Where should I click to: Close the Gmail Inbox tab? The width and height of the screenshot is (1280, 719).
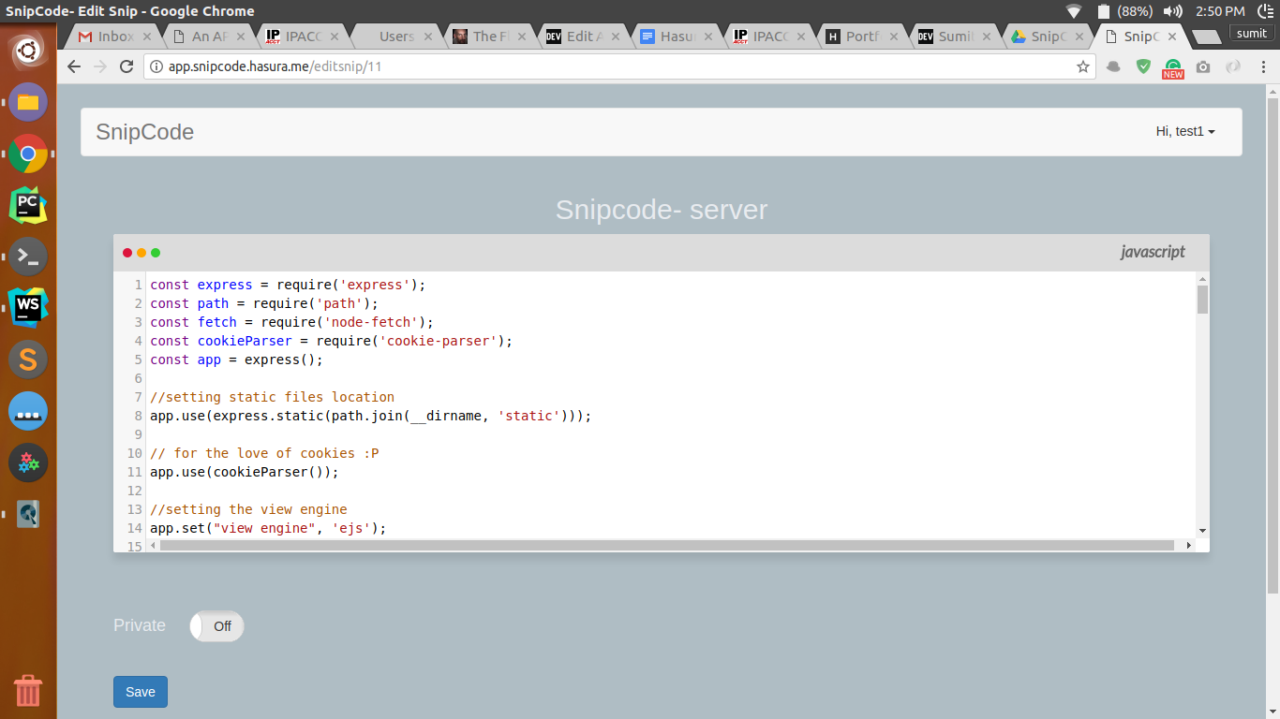[x=146, y=37]
